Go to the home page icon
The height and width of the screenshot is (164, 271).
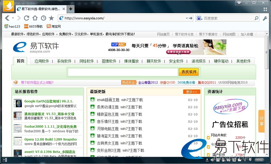35,18
